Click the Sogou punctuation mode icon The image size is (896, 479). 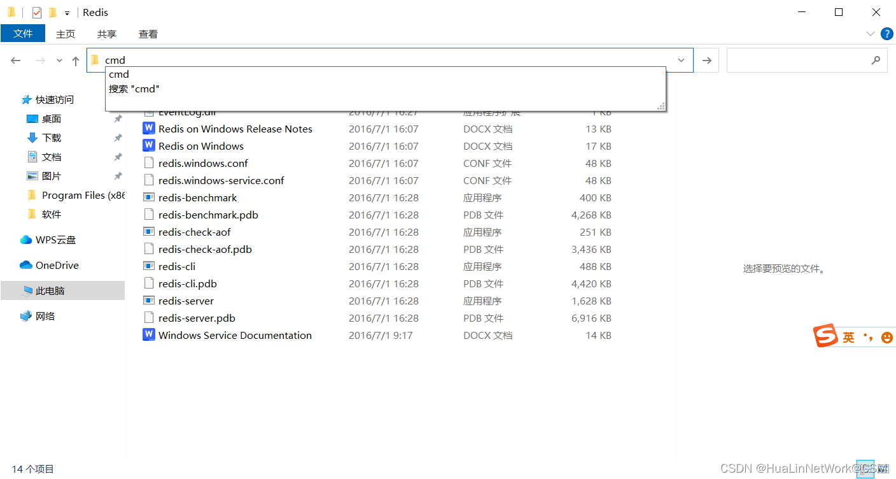click(867, 338)
